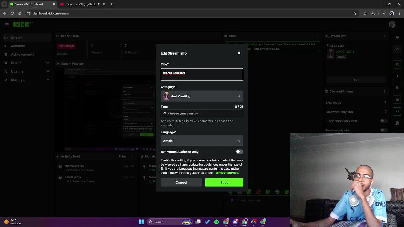The image size is (404, 227).
Task: Open Chrome downloads
Action: 373,13
